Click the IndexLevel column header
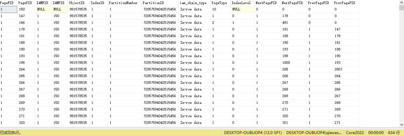This screenshot has height=136, width=404. tap(242, 3)
